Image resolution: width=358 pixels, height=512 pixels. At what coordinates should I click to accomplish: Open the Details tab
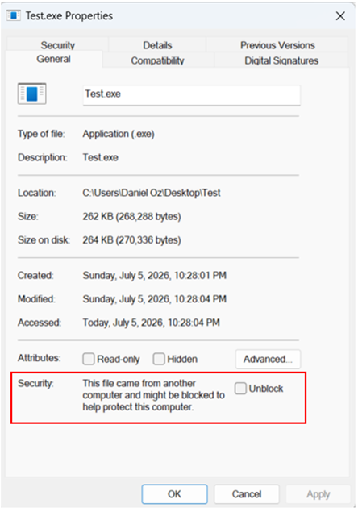pyautogui.click(x=157, y=45)
